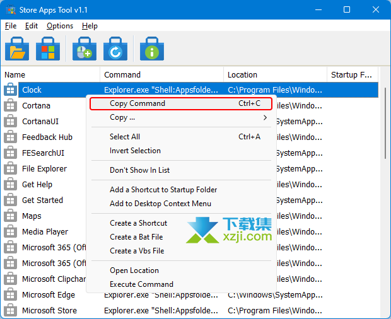The height and width of the screenshot is (319, 391).
Task: Sort by the Name column header
Action: tap(50, 75)
